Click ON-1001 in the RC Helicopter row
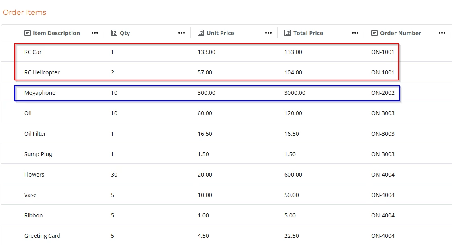Screen dimensions: 452x245 [382, 72]
